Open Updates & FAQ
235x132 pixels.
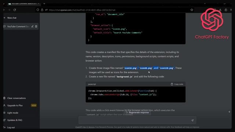click(15, 120)
